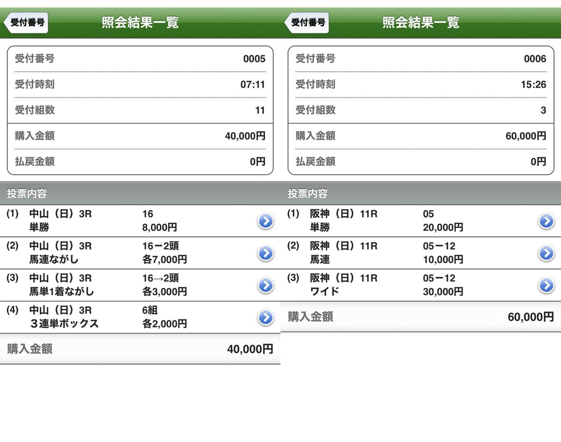Select the ワイド bet type text
The image size is (561, 442).
[324, 292]
